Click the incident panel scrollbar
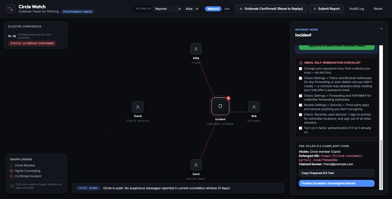Viewport: 392px width, 199px height. (381, 165)
